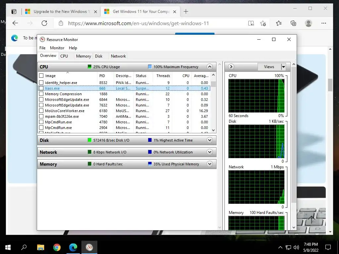Open a new Edge tab with plus
This screenshot has width=339, height=254.
186,12
